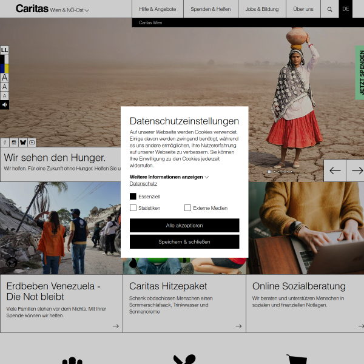This screenshot has height=364, width=364.
Task: Select the largest font size A
Action: (x=4, y=78)
